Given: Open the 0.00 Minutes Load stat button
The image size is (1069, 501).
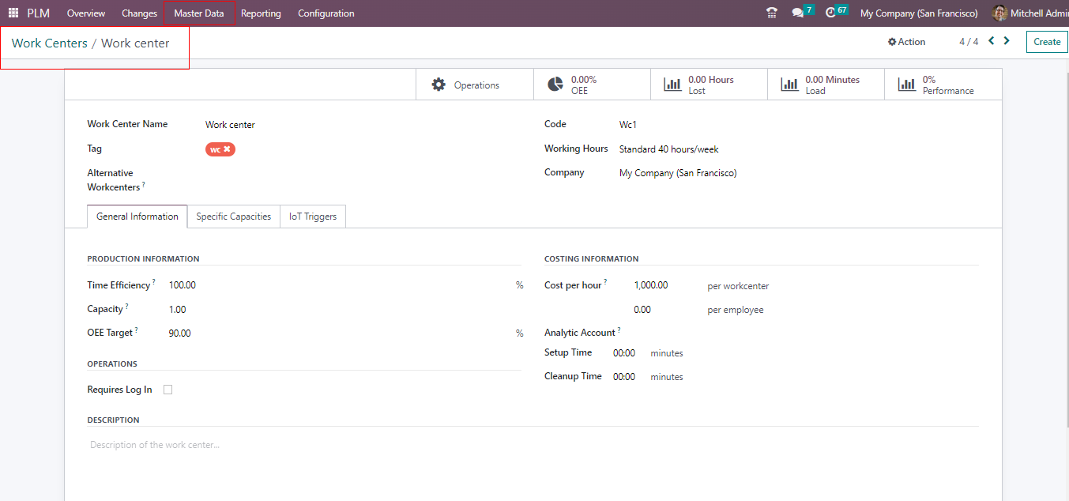Looking at the screenshot, I should [x=826, y=85].
